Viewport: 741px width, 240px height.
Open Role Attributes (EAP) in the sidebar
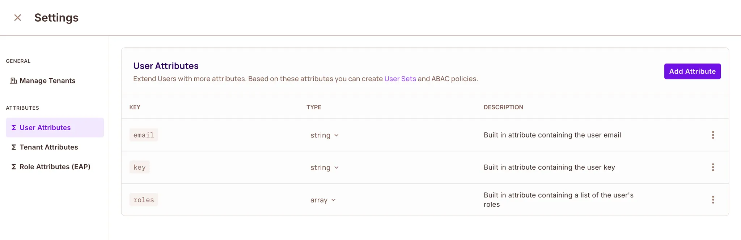tap(55, 167)
